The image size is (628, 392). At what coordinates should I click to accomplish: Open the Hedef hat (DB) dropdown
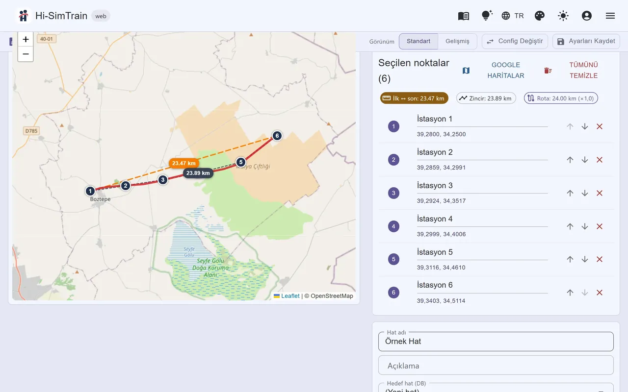click(x=496, y=388)
